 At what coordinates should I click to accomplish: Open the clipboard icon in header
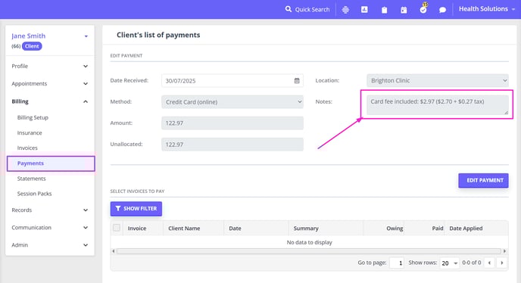click(384, 10)
